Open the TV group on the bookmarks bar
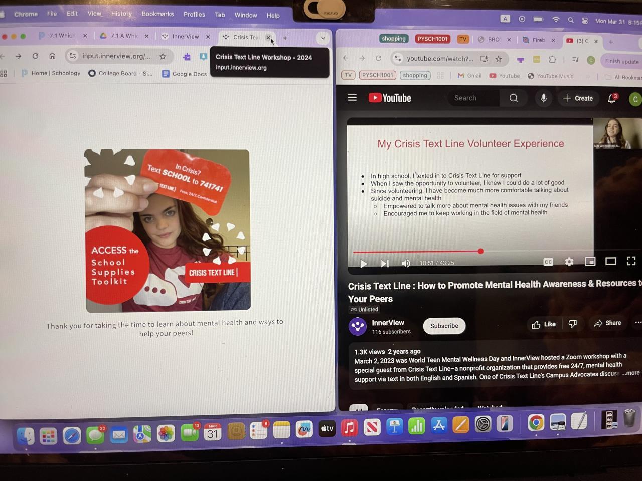This screenshot has height=481, width=642. [348, 75]
